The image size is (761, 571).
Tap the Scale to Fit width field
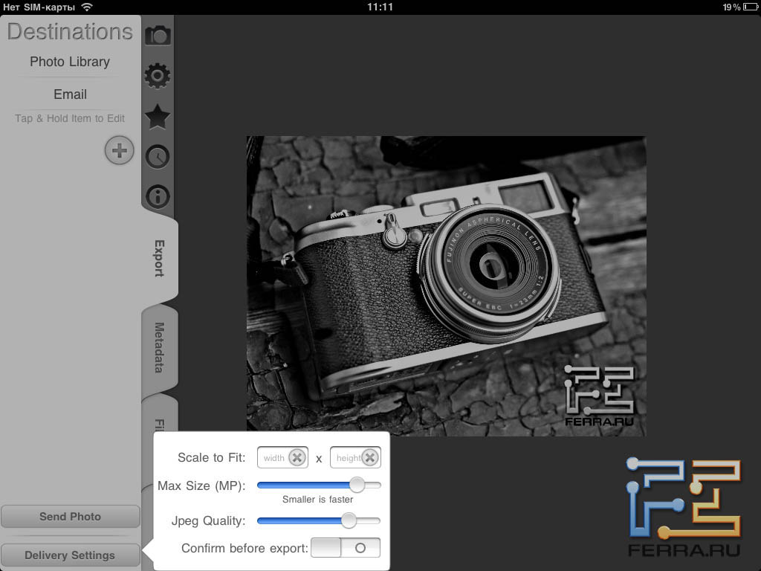click(273, 457)
